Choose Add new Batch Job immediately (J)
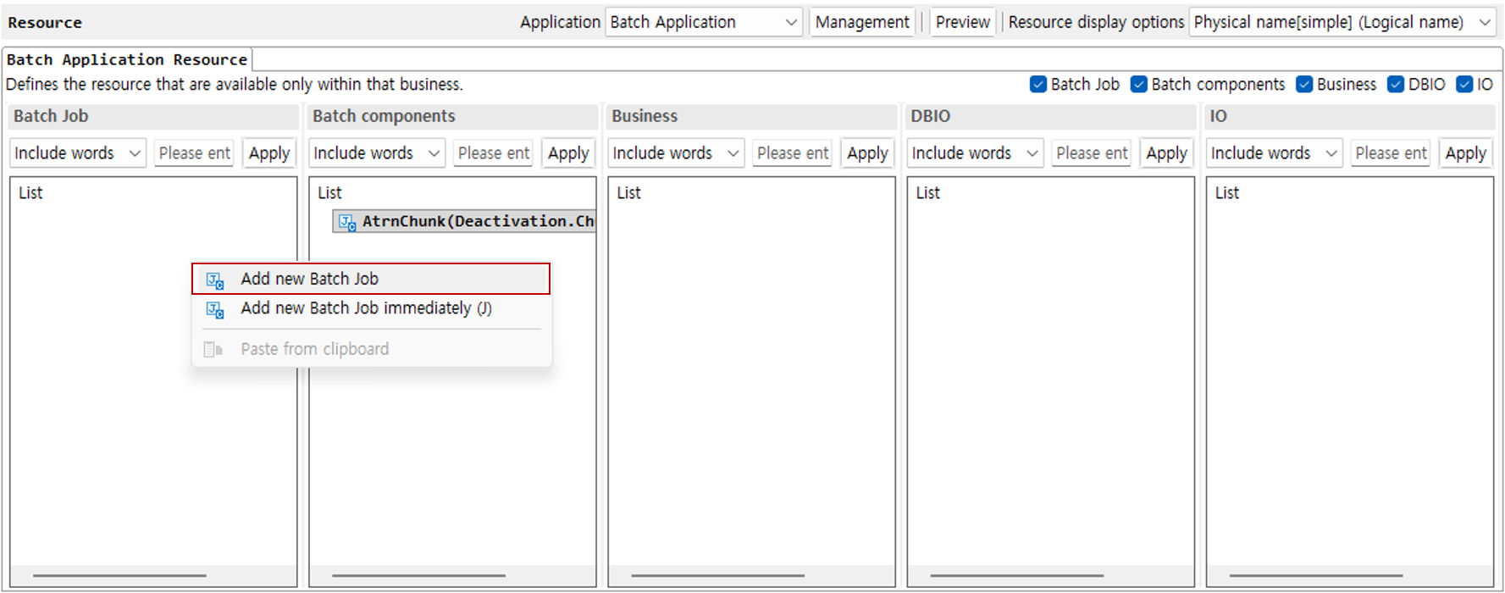 click(371, 308)
